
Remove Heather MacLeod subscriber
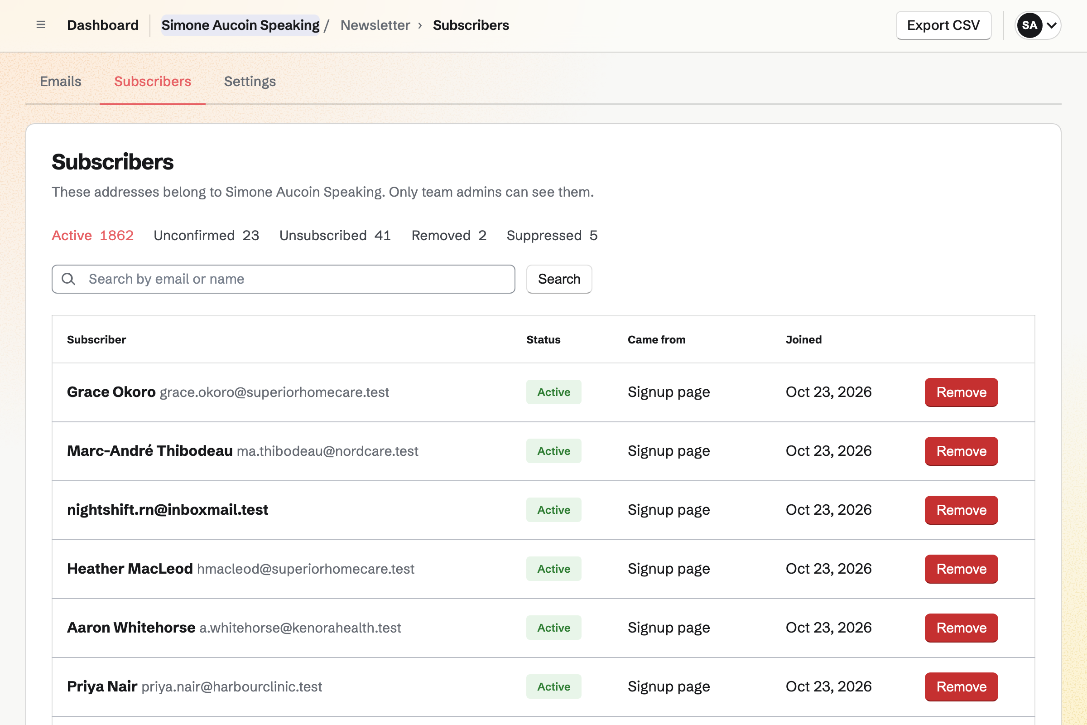point(961,569)
